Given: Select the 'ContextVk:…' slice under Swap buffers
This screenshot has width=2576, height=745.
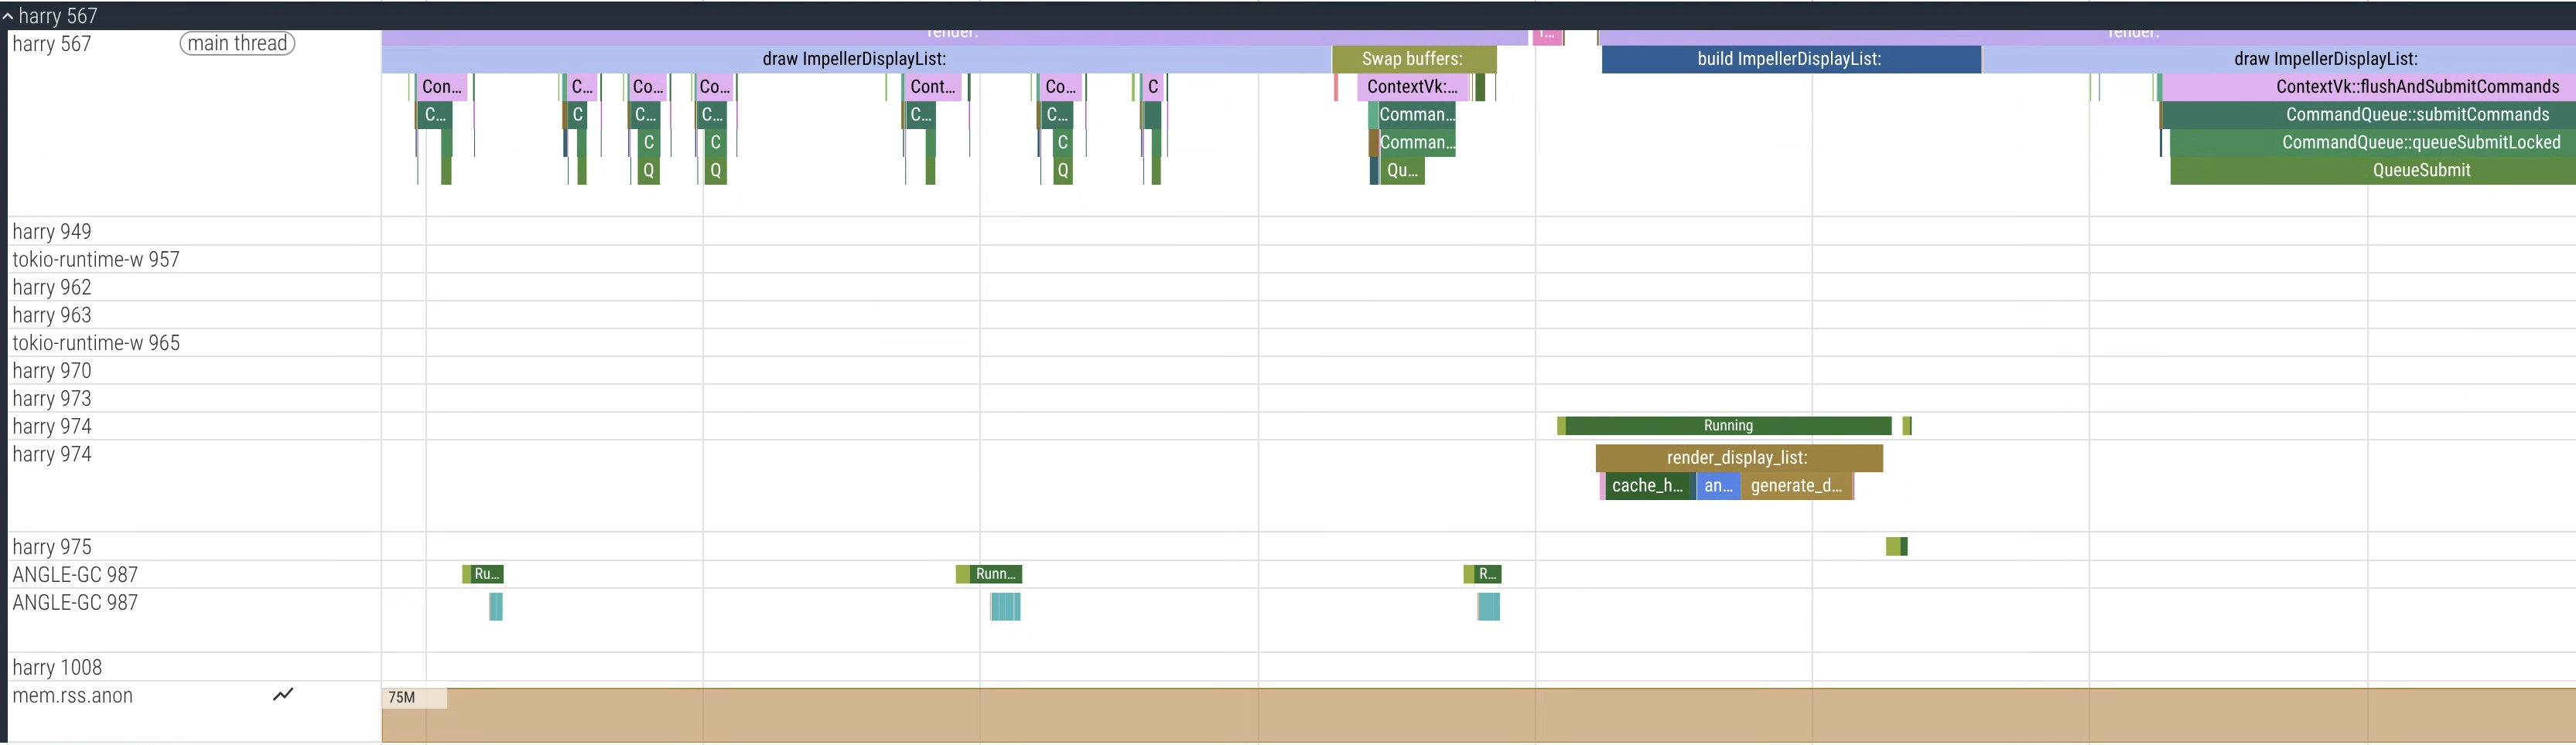Looking at the screenshot, I should pos(1412,87).
